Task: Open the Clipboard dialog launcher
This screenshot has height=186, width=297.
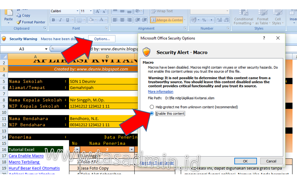Action: [x=45, y=28]
